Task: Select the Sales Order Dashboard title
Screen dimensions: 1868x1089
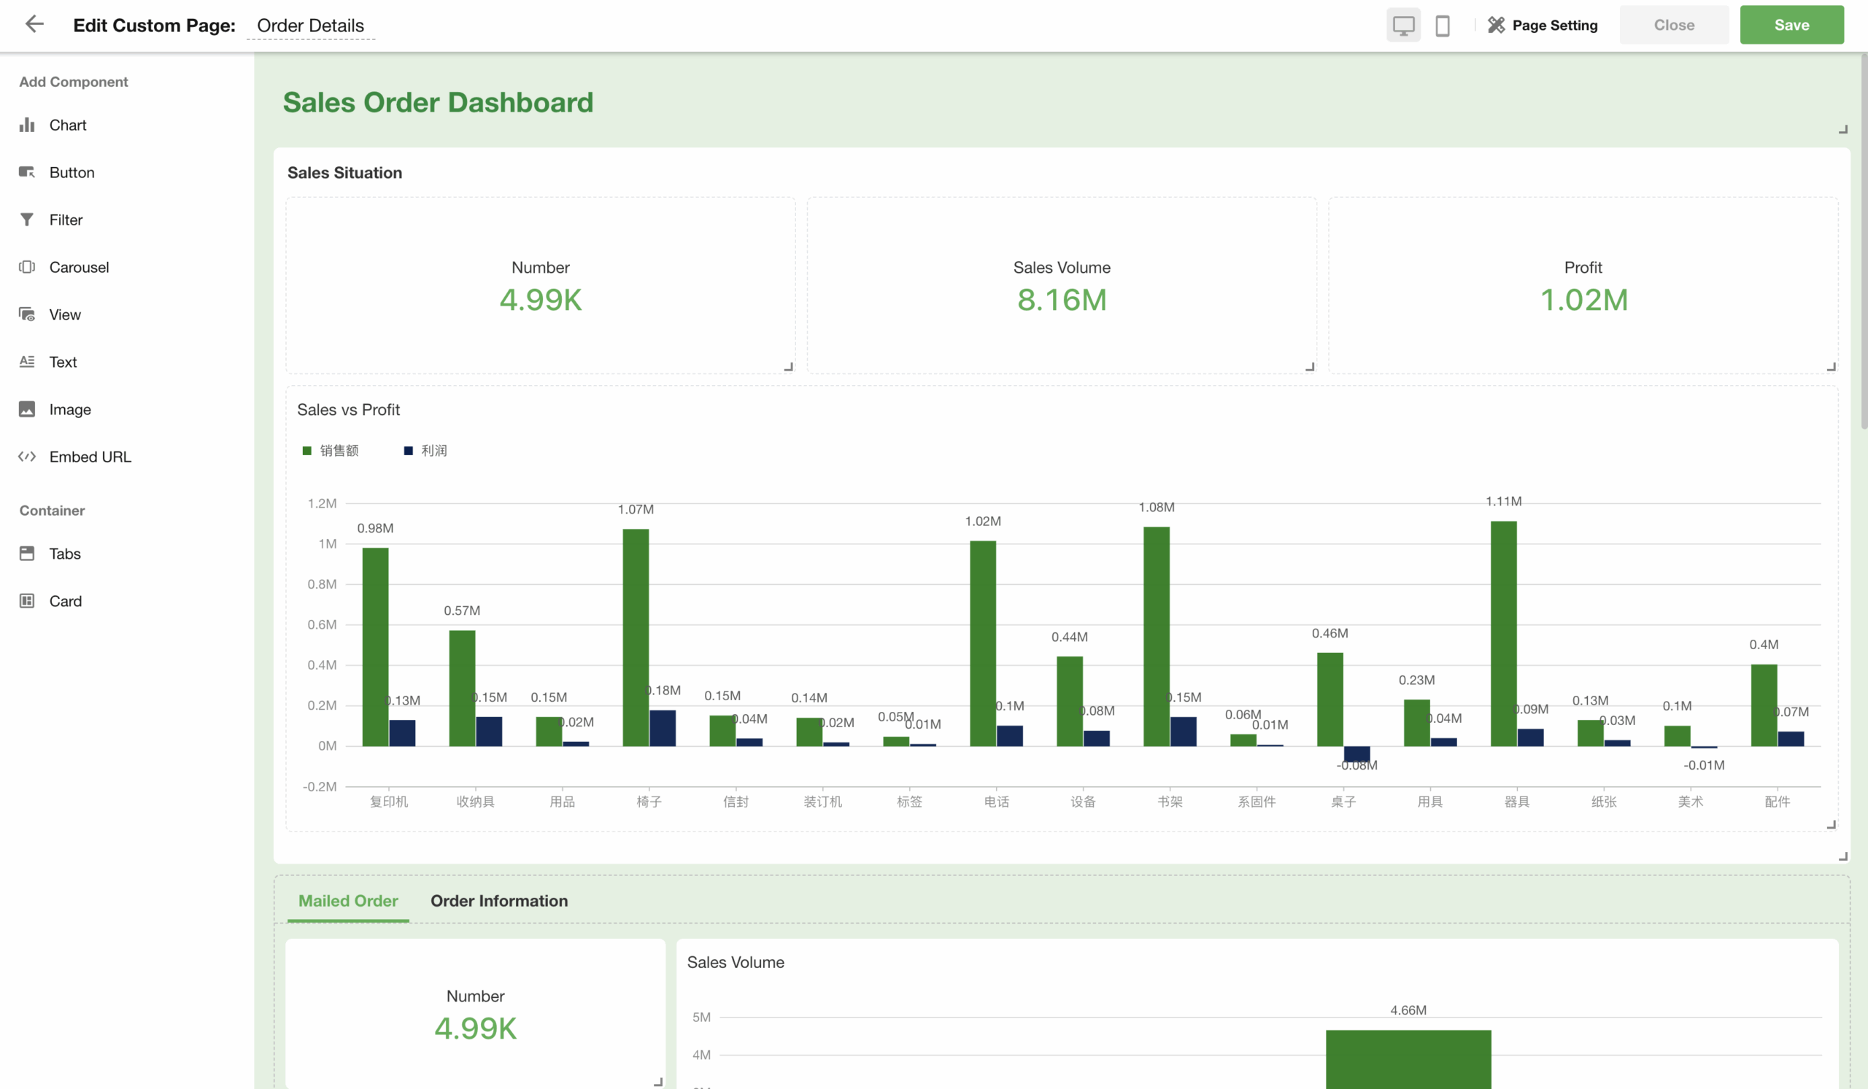Action: 438,102
